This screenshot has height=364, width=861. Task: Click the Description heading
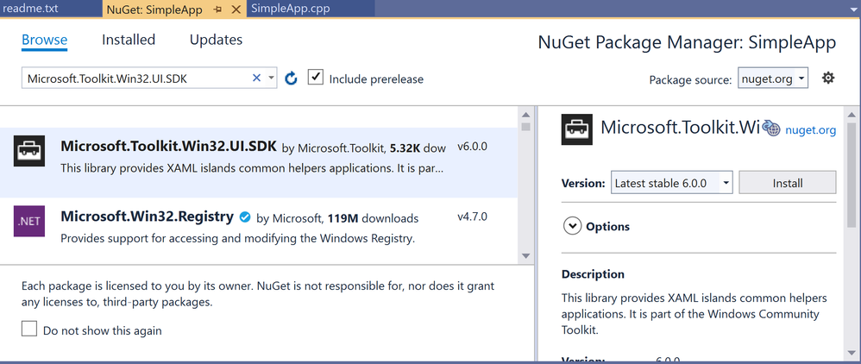pyautogui.click(x=593, y=273)
